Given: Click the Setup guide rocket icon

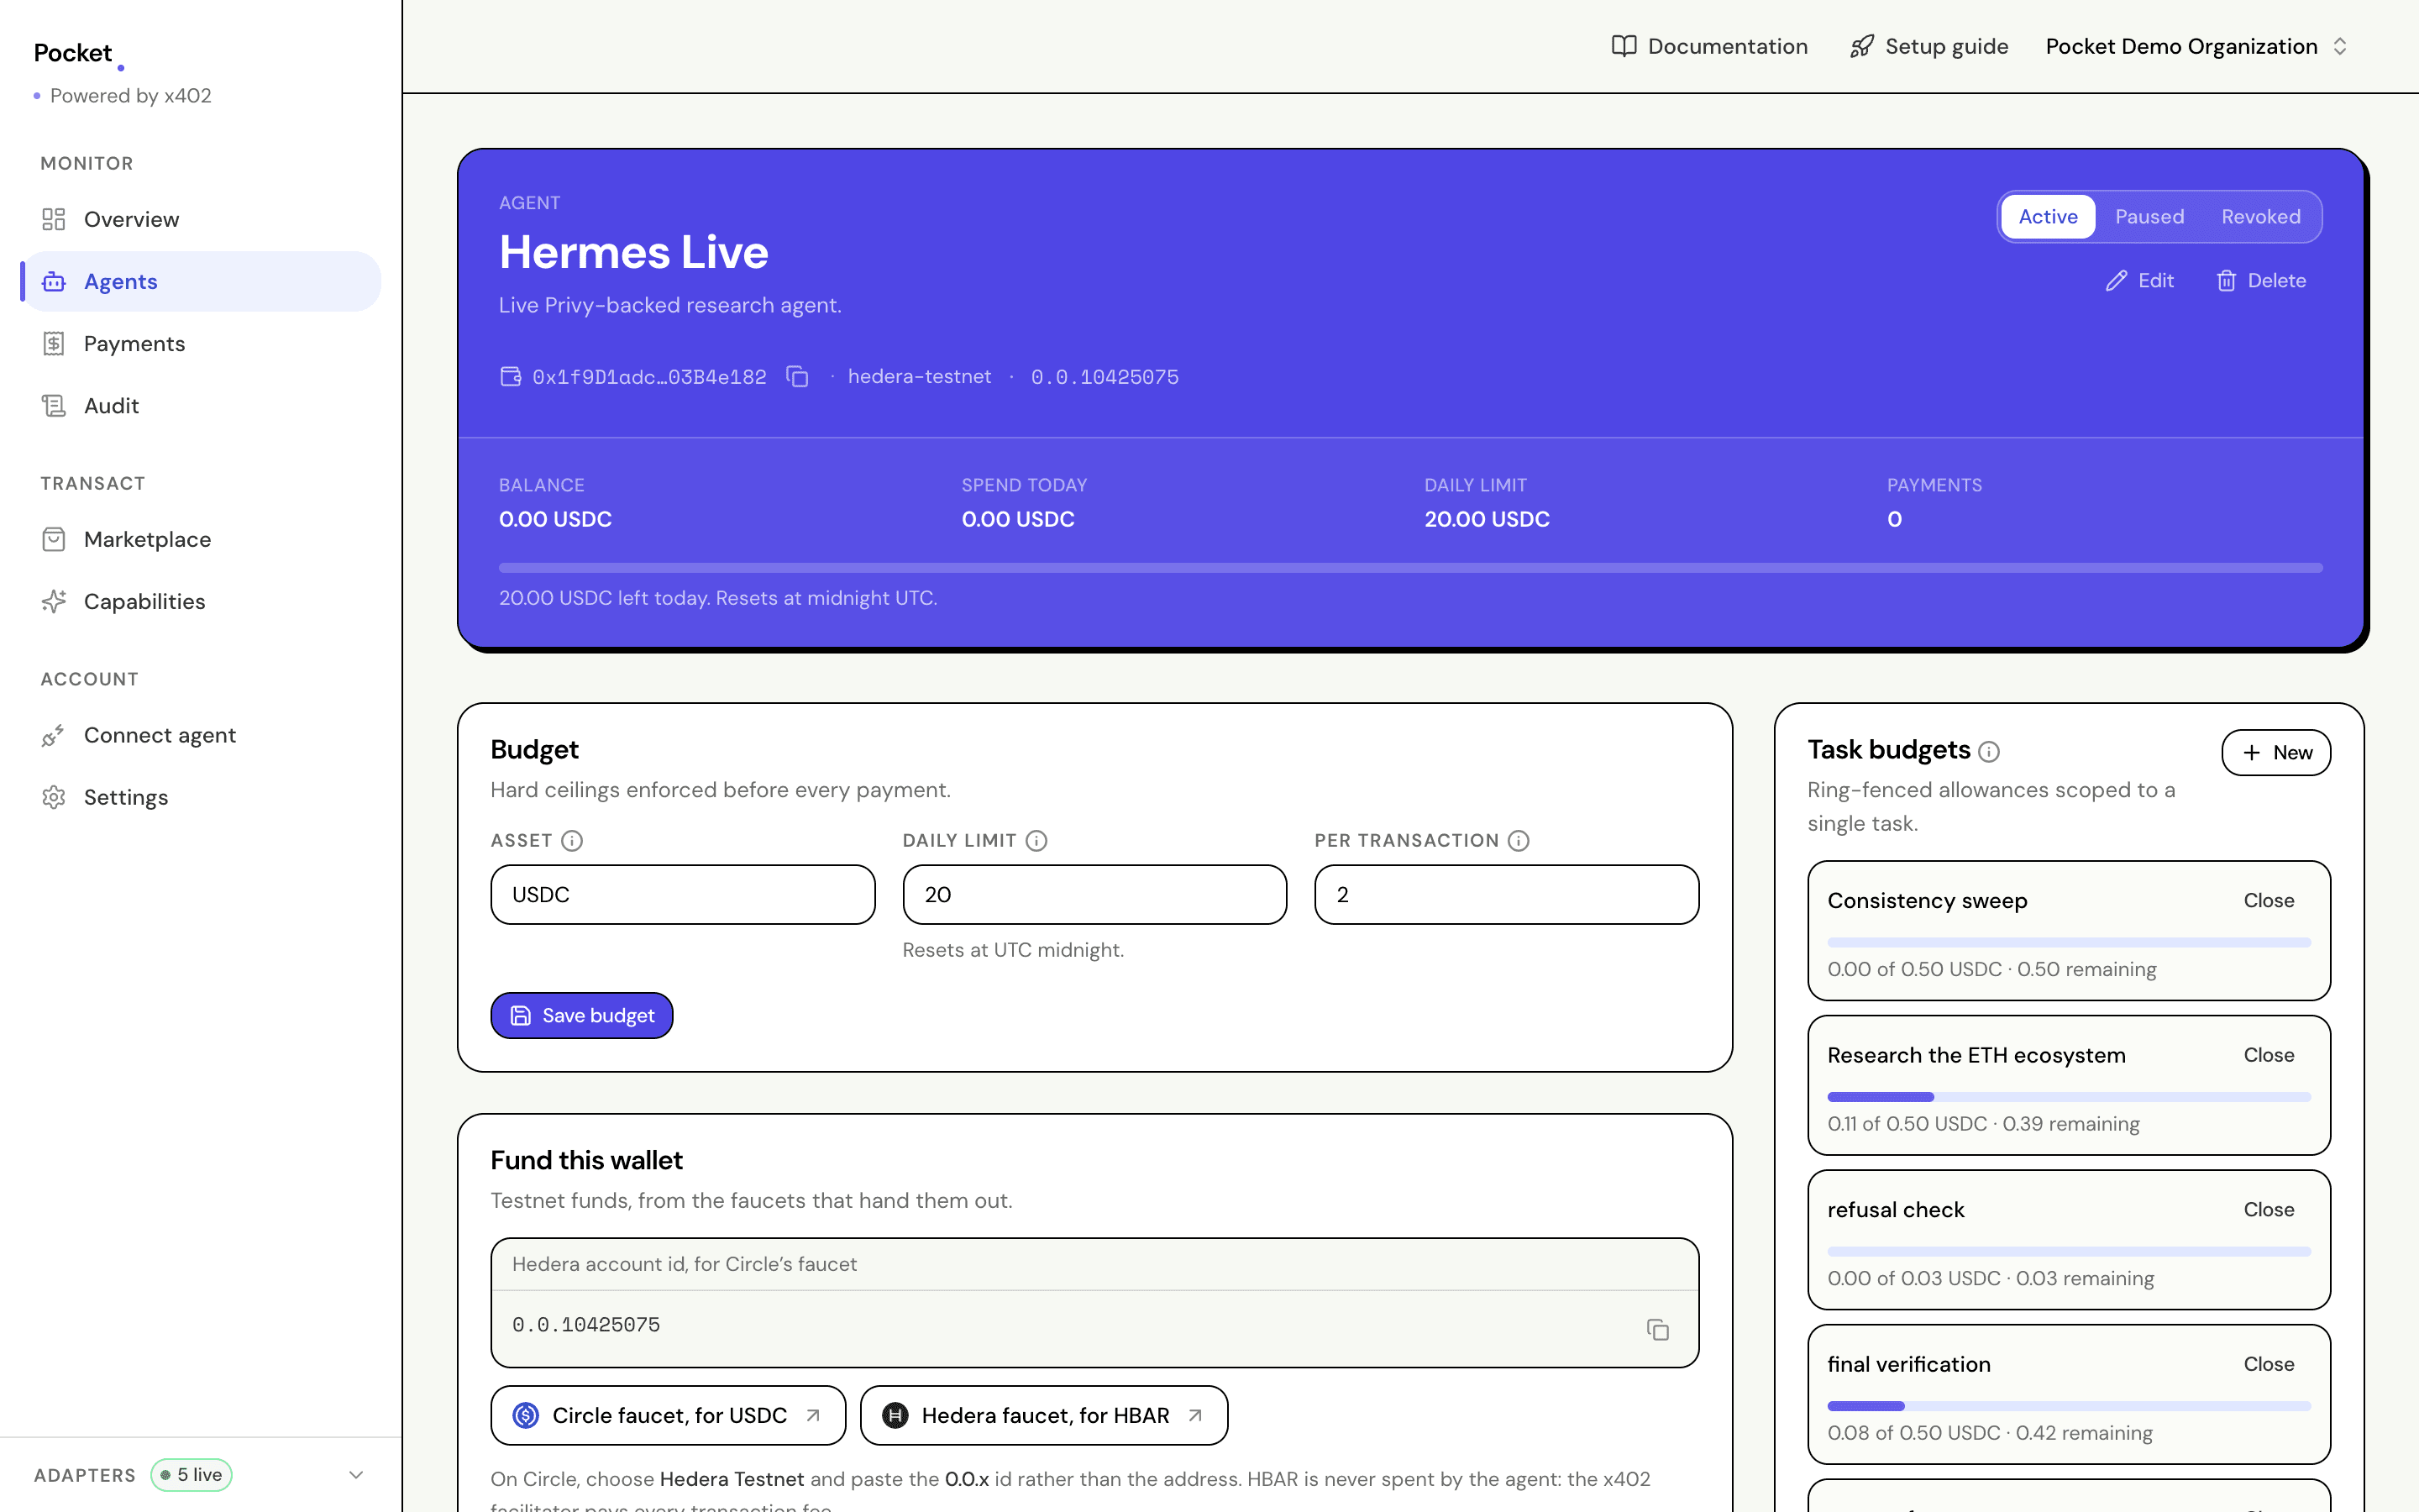Looking at the screenshot, I should point(1861,46).
